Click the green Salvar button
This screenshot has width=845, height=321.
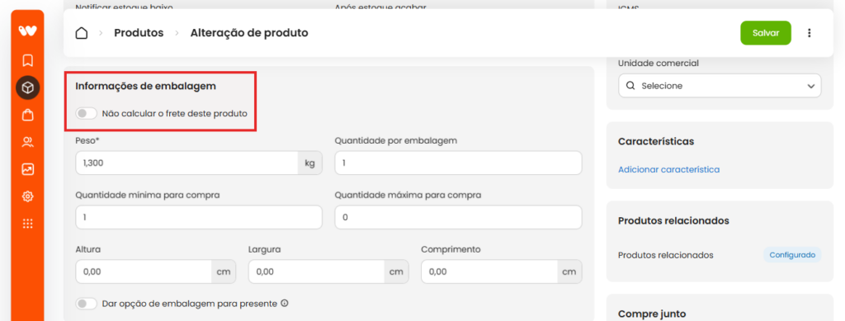point(766,33)
